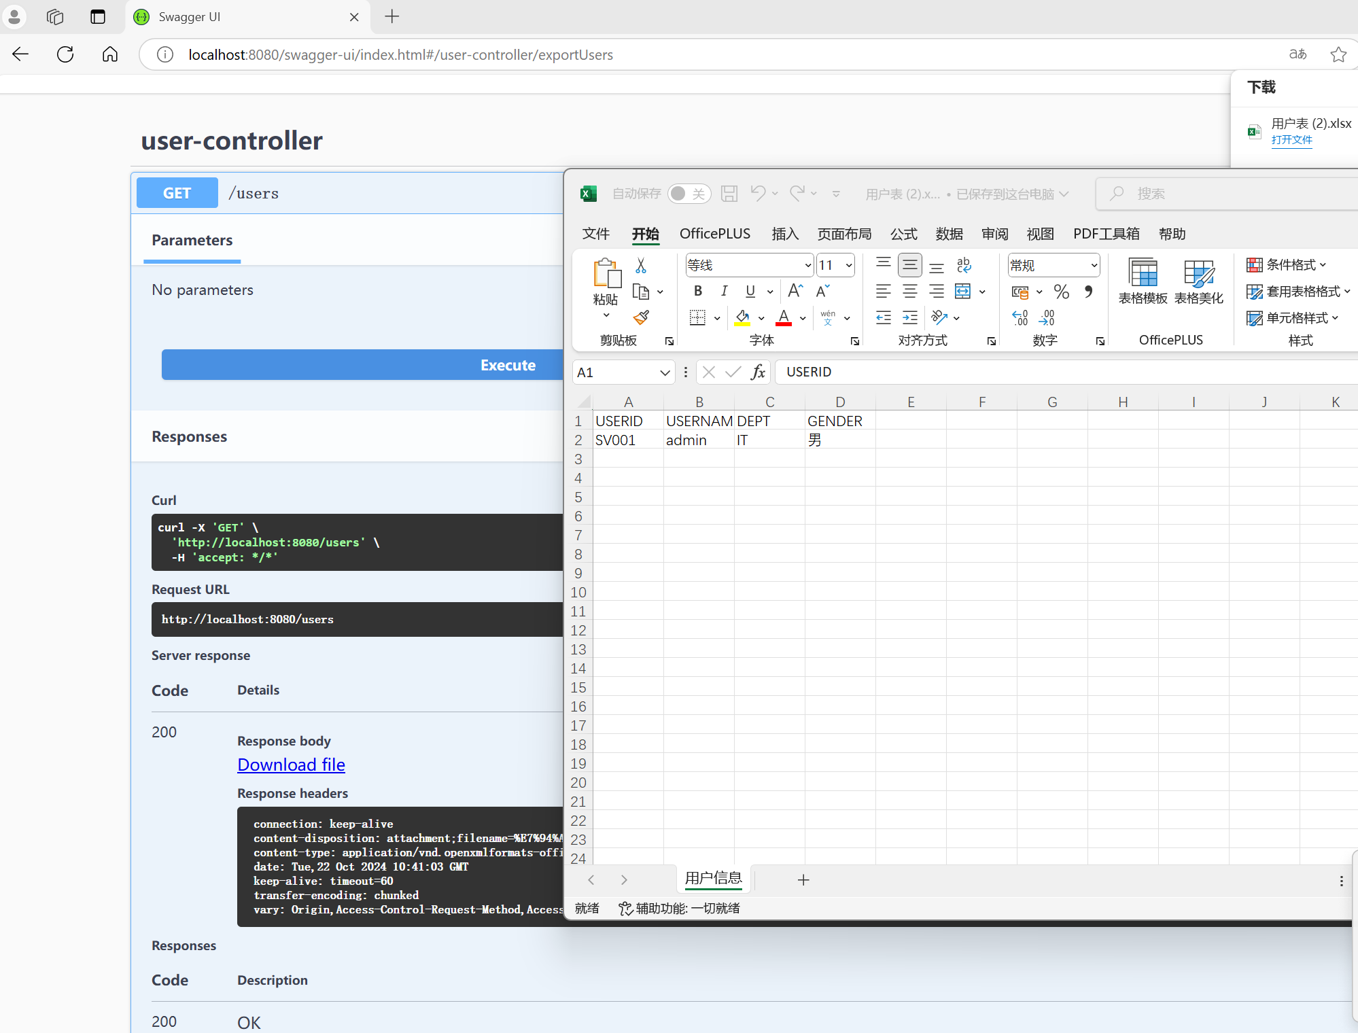
Task: Open the 插入 ribbon tab
Action: point(784,234)
